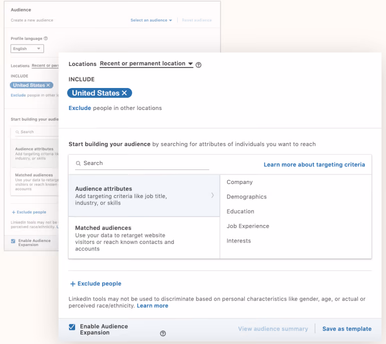Click help icon beside Enable Audience Expansion

(x=163, y=333)
